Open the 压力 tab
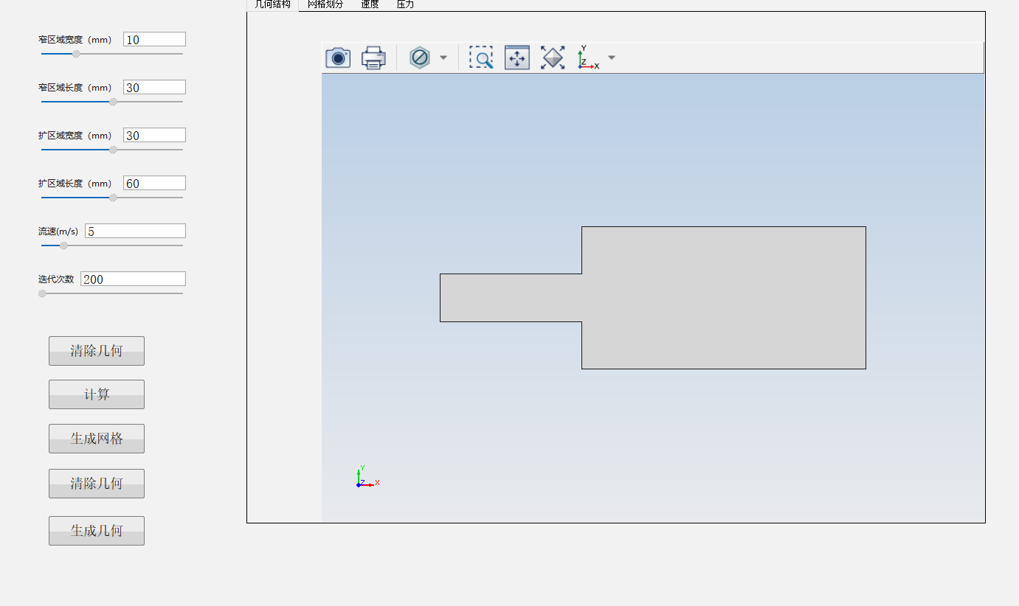The height and width of the screenshot is (606, 1019). [x=405, y=4]
